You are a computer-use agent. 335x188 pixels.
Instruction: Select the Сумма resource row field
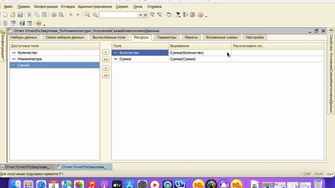[140, 59]
